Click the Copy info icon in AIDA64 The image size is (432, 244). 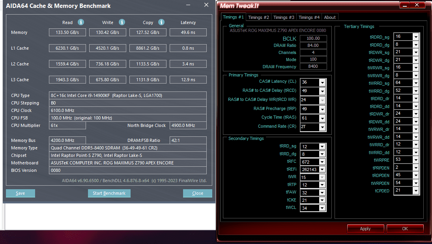coord(161,22)
